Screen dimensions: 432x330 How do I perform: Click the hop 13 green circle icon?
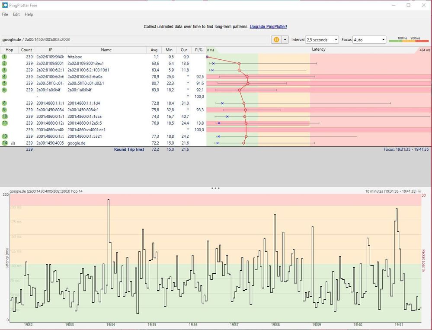4,136
